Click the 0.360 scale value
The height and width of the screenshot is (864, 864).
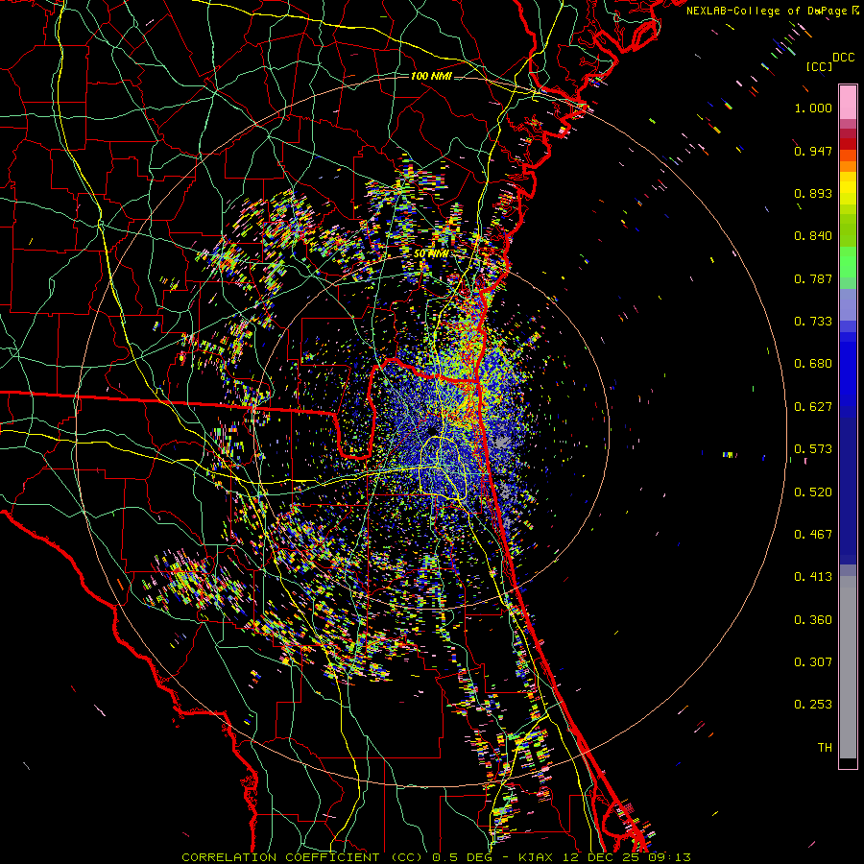[813, 620]
